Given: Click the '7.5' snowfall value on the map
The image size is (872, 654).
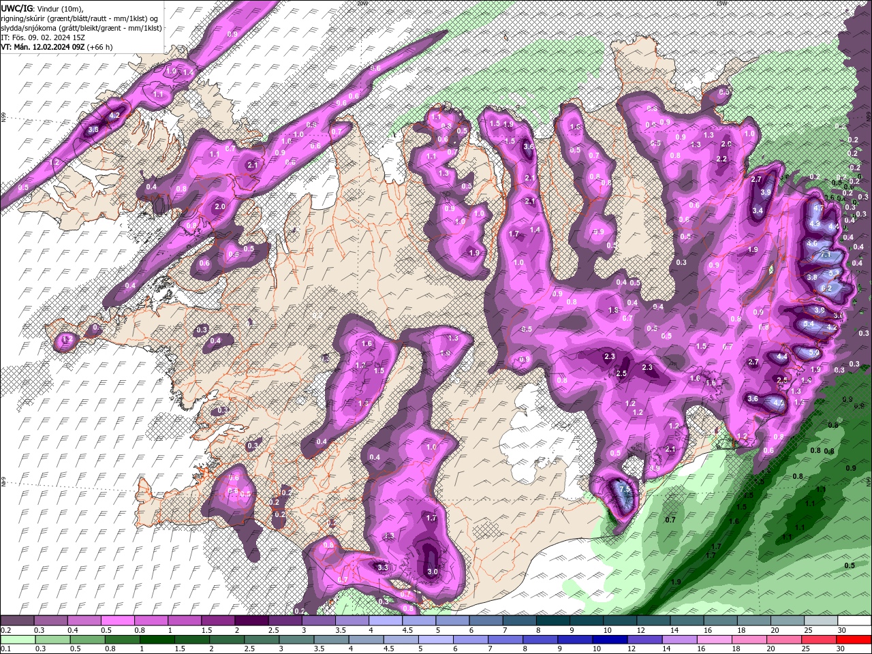Looking at the screenshot, I should [x=623, y=489].
